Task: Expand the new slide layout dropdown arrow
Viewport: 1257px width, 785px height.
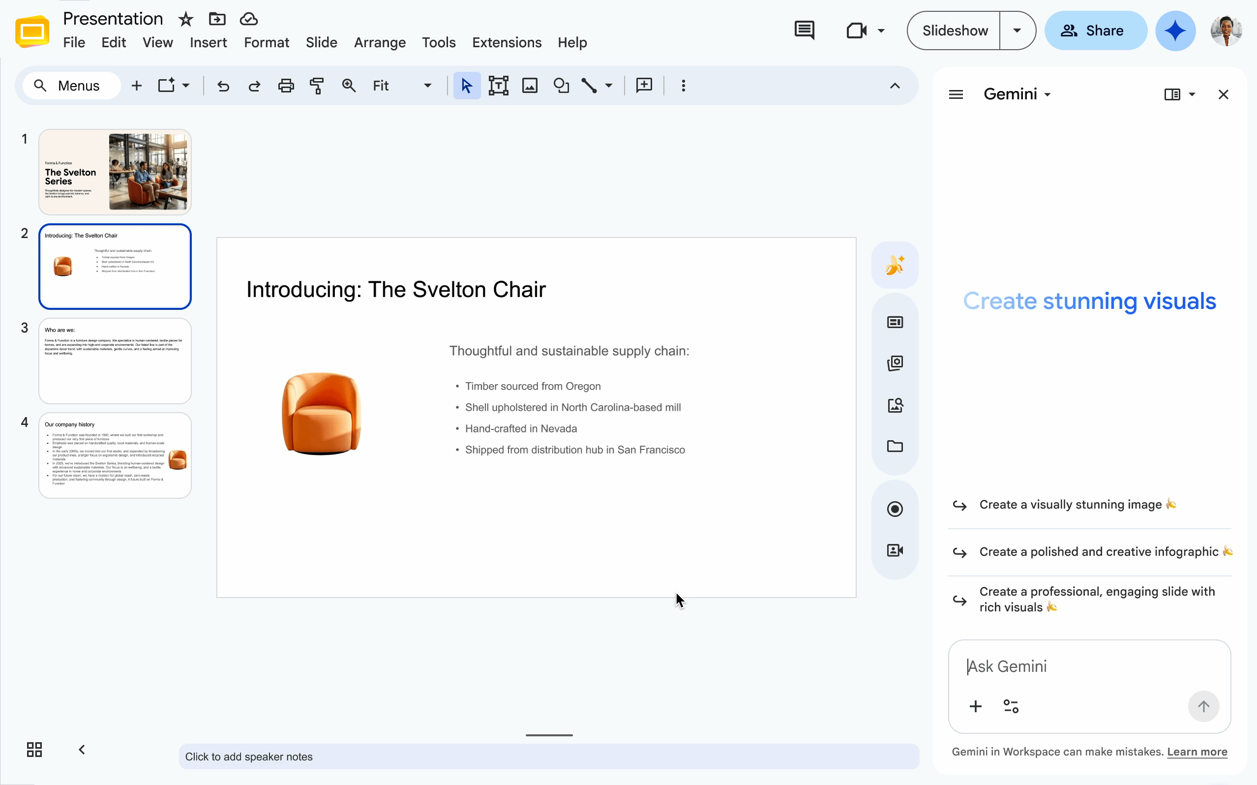Action: point(186,86)
